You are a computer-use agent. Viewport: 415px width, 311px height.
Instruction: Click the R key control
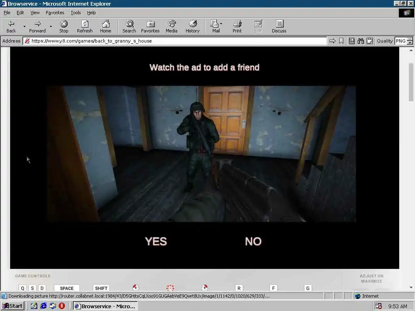(239, 288)
